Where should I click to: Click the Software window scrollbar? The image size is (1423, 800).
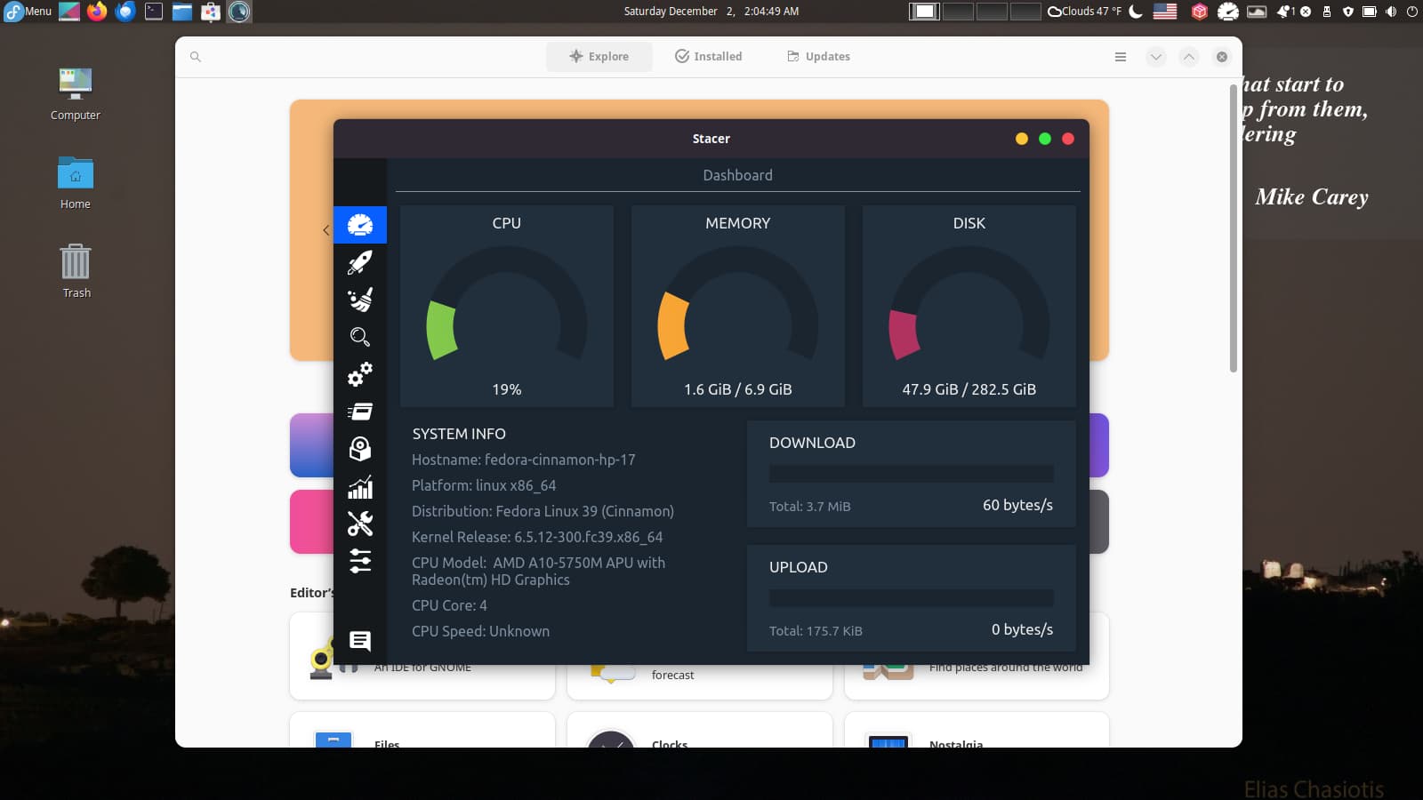click(x=1234, y=227)
